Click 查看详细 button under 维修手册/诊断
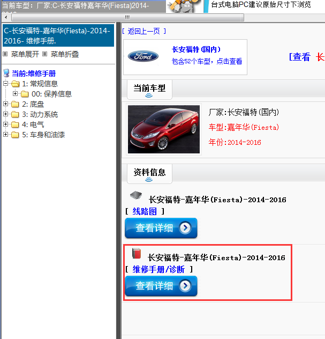 pos(161,286)
